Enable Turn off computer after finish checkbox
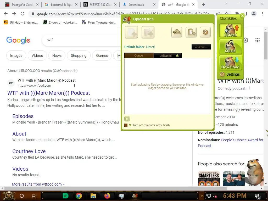 (126, 125)
